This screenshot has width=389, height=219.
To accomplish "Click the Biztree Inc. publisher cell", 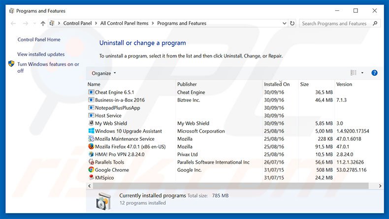I will click(189, 100).
